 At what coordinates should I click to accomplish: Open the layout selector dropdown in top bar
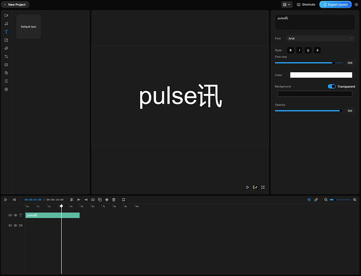tap(286, 4)
